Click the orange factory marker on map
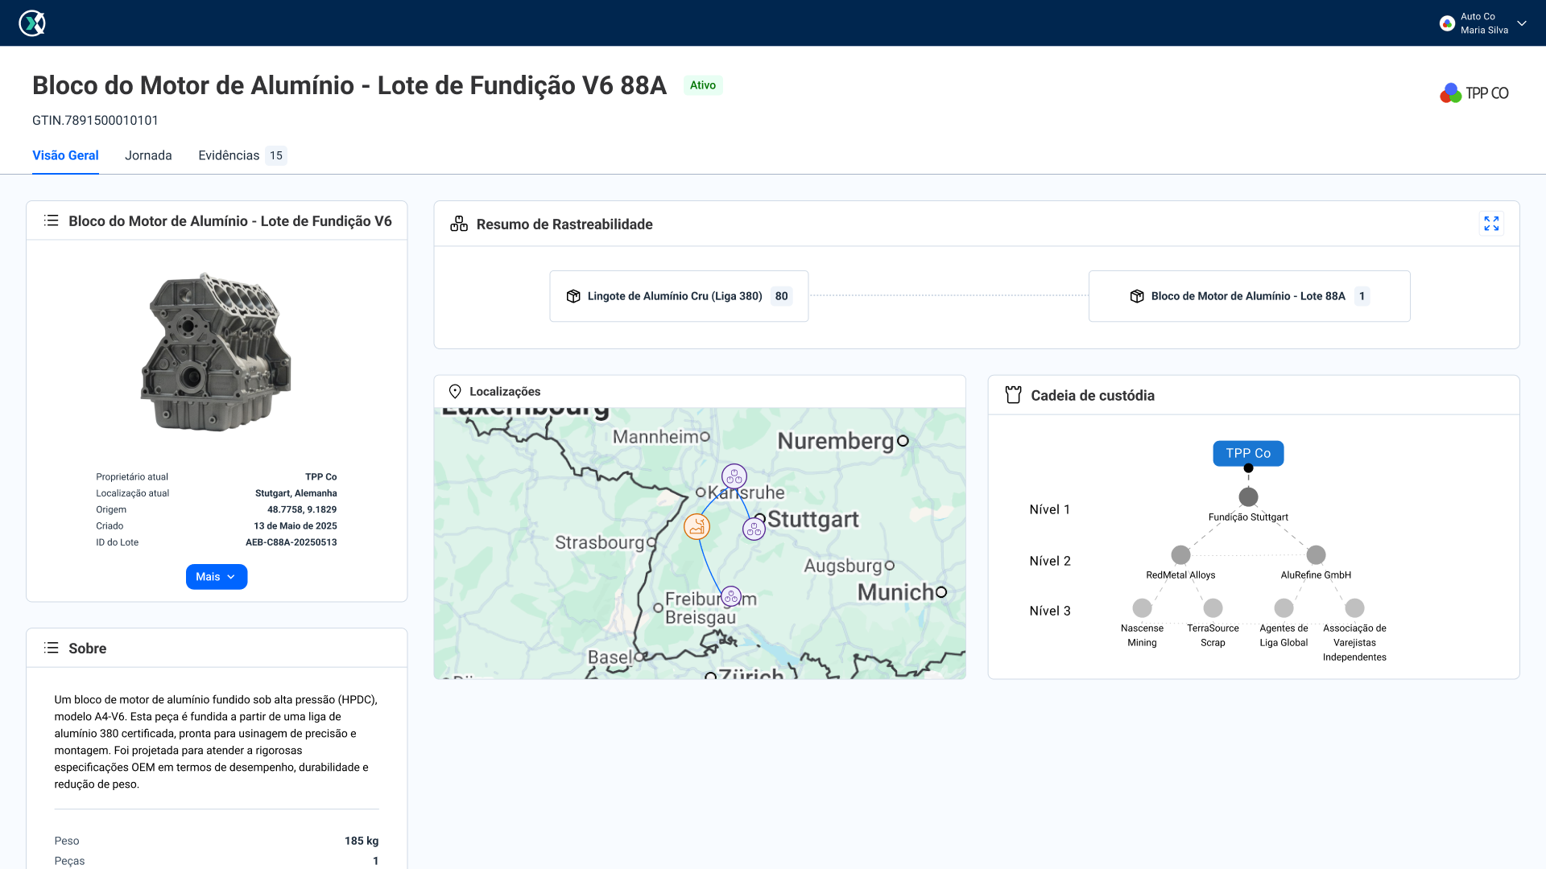The image size is (1546, 869). [697, 527]
